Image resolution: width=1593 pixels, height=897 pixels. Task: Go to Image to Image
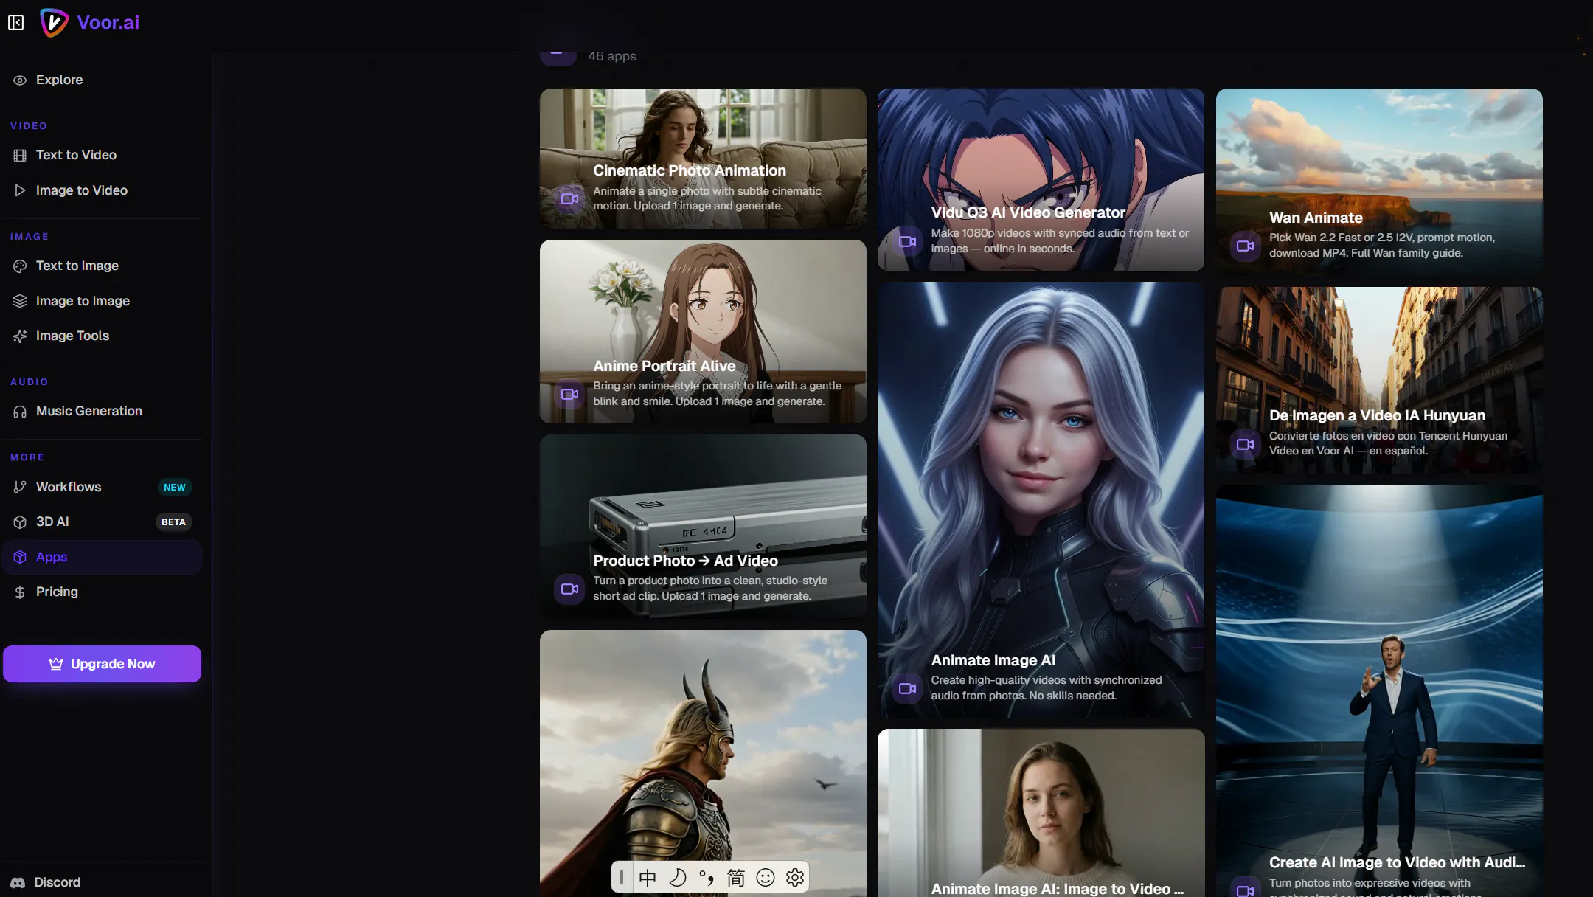coord(102,301)
